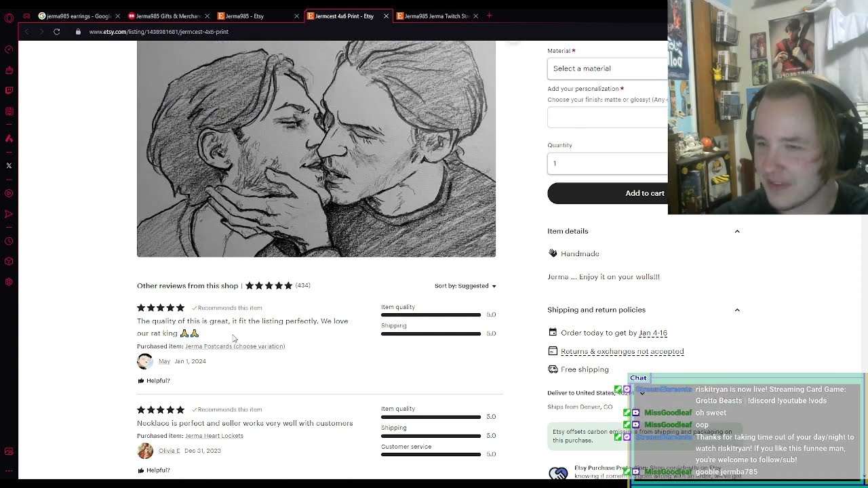The height and width of the screenshot is (488, 868).
Task: Mark May's review as Helpful
Action: click(x=154, y=381)
